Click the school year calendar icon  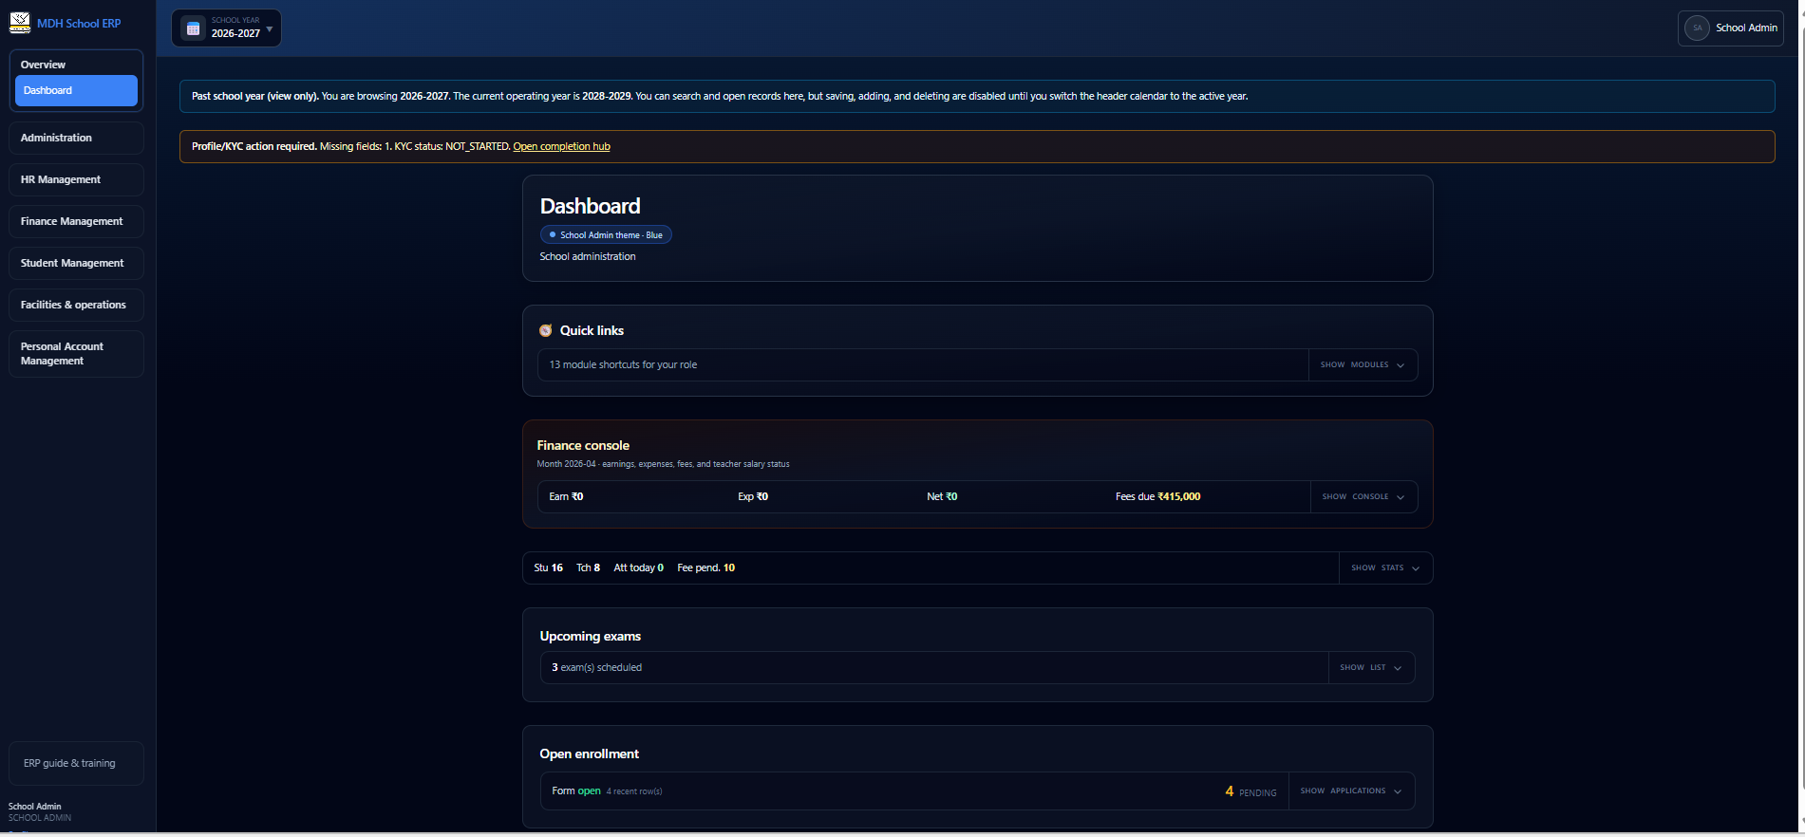point(194,28)
